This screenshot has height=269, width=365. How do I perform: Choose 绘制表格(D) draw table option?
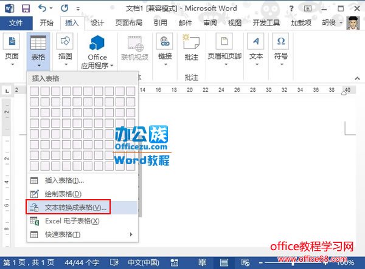[x=83, y=194]
